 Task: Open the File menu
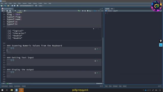[x=2, y=3]
